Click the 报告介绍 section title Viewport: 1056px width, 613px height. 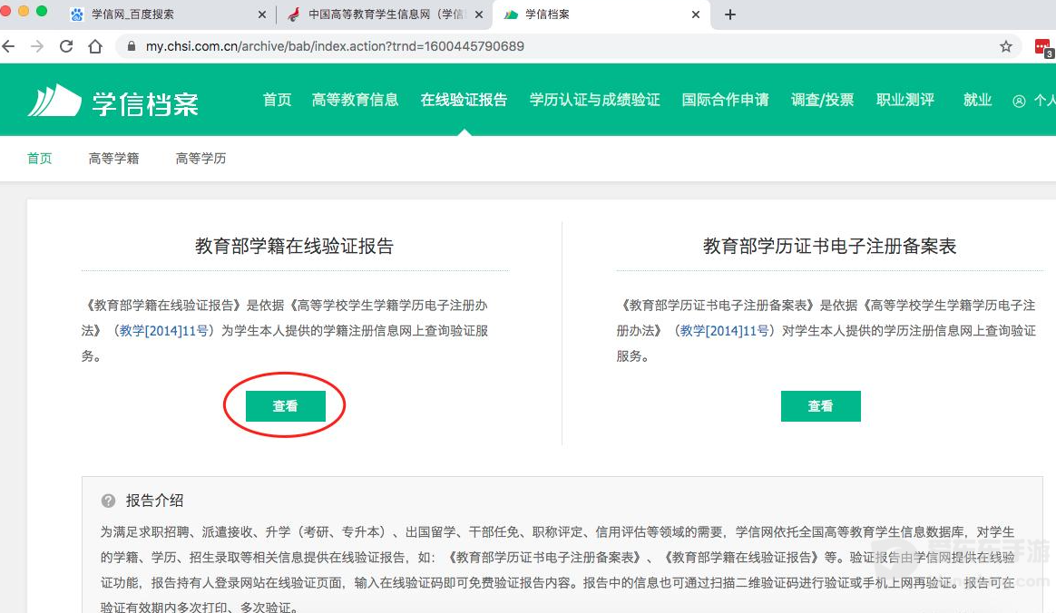(154, 501)
